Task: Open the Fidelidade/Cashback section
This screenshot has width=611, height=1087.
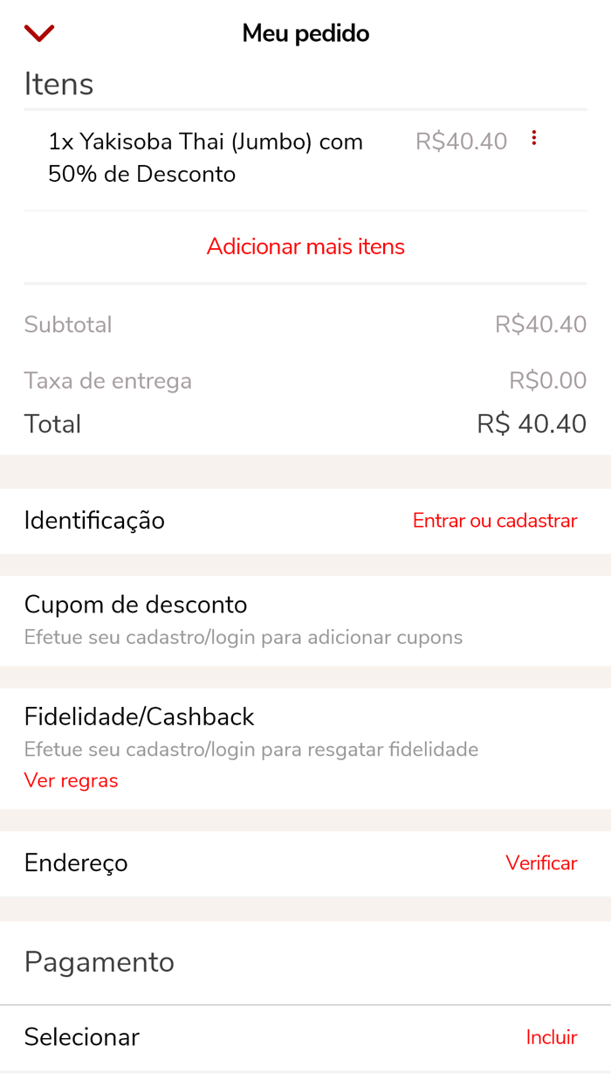Action: click(x=138, y=717)
